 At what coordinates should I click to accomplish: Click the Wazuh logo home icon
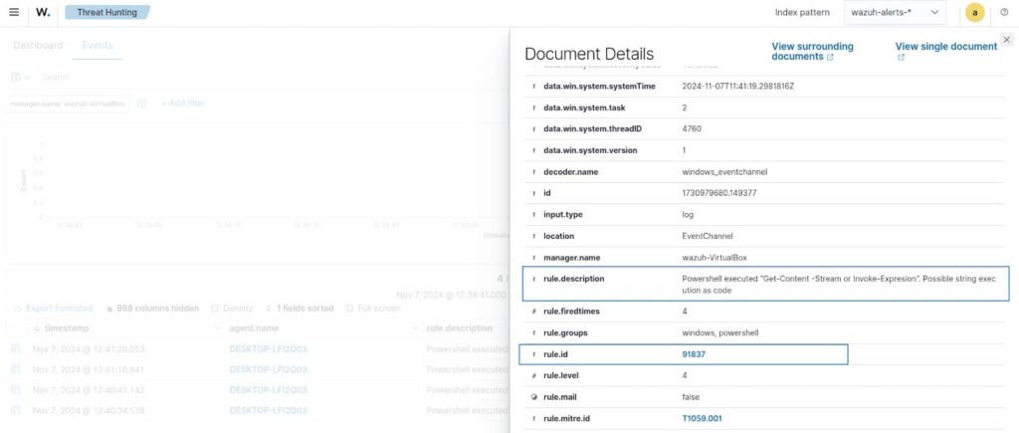click(43, 13)
